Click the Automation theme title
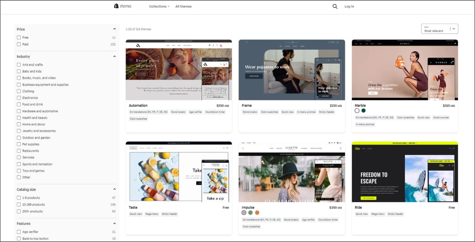Image resolution: width=475 pixels, height=242 pixels. click(138, 106)
